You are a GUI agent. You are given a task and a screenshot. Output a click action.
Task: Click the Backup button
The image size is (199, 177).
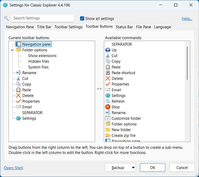pyautogui.click(x=118, y=168)
